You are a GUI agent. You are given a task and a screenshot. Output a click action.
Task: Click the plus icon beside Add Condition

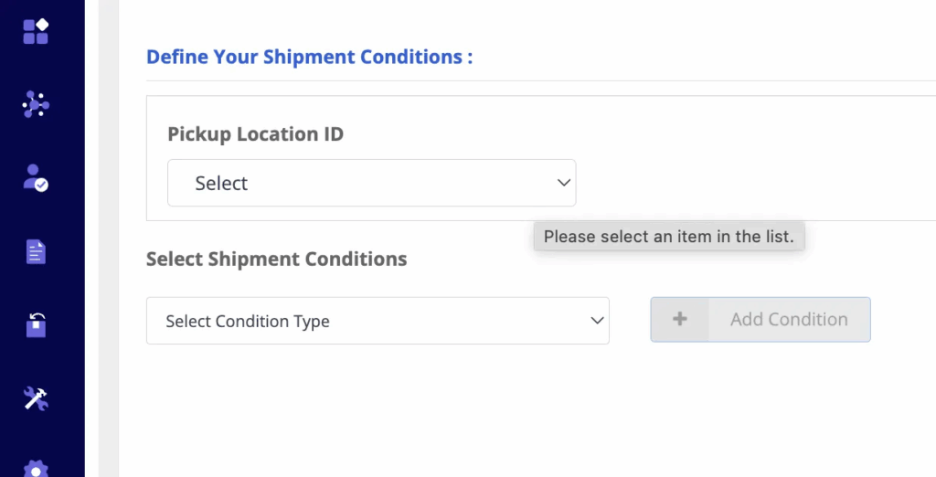[x=679, y=320]
